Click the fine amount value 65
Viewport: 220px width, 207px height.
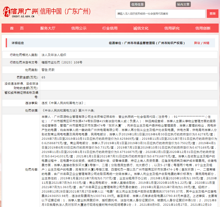(x=43, y=77)
